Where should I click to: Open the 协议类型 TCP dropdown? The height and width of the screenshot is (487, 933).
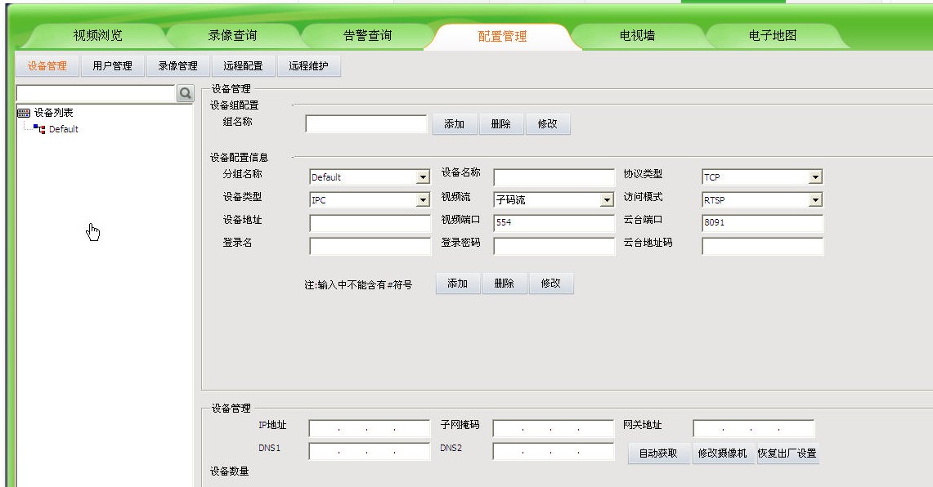(x=762, y=177)
